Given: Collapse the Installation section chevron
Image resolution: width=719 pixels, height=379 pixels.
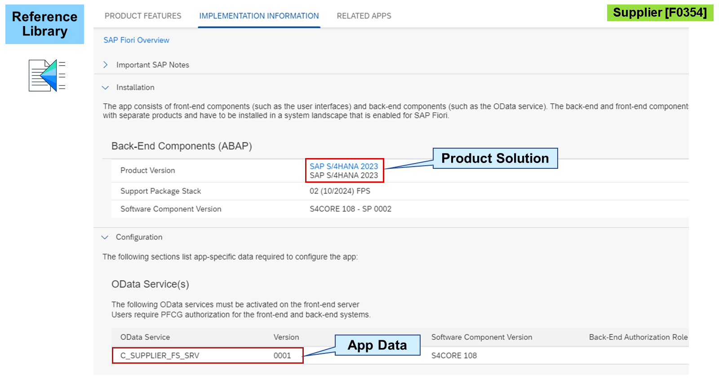Looking at the screenshot, I should click(105, 88).
